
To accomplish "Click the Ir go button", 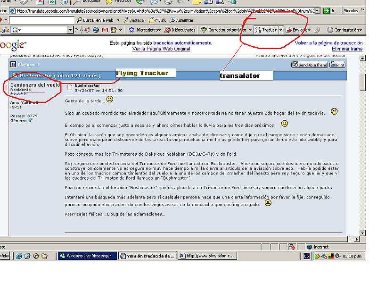I will click(329, 10).
